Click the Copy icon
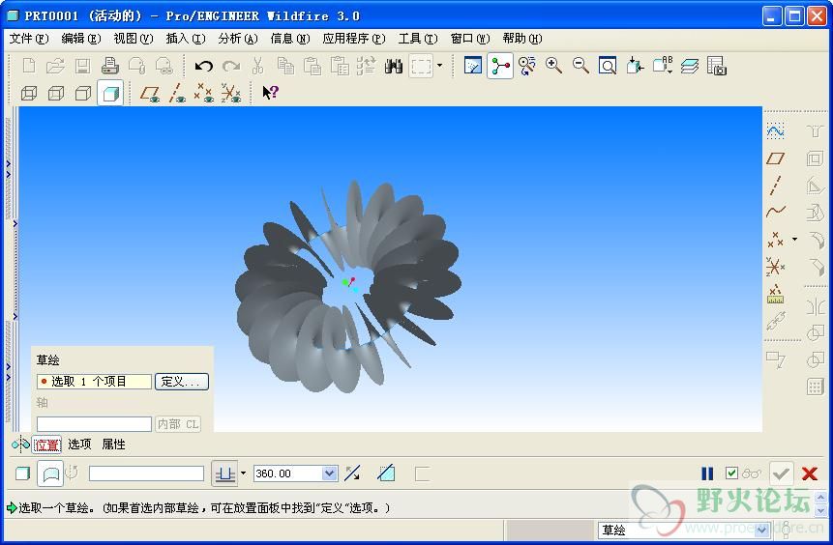The width and height of the screenshot is (833, 545). pyautogui.click(x=285, y=66)
